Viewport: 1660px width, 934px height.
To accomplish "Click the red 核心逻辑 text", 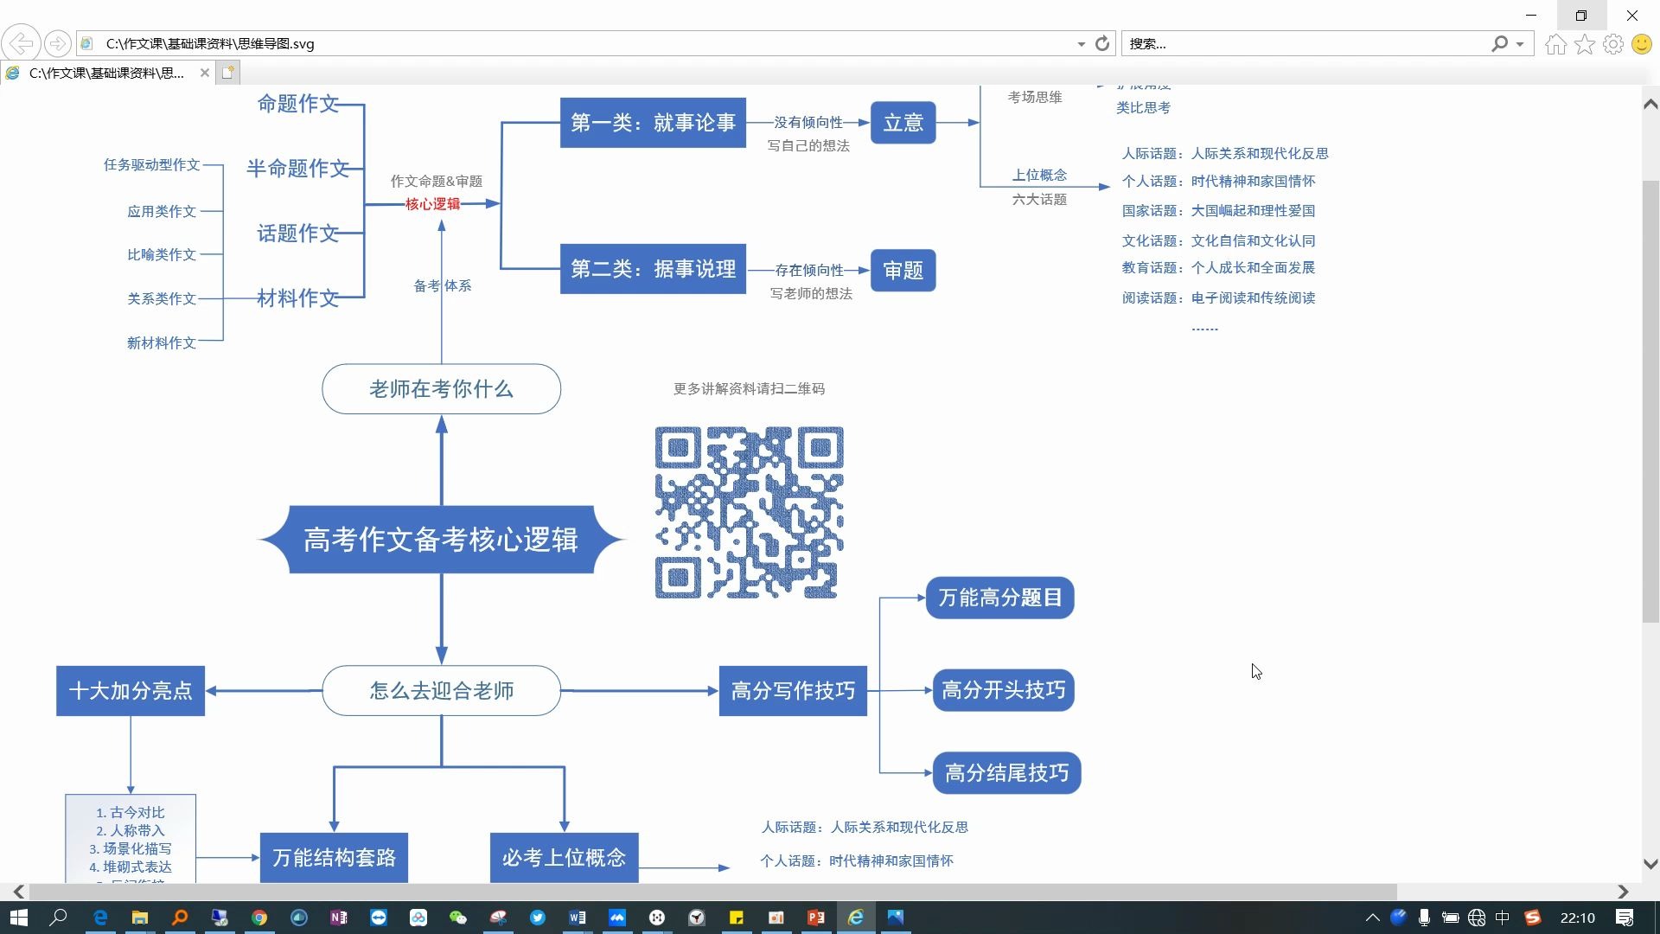I will click(432, 204).
